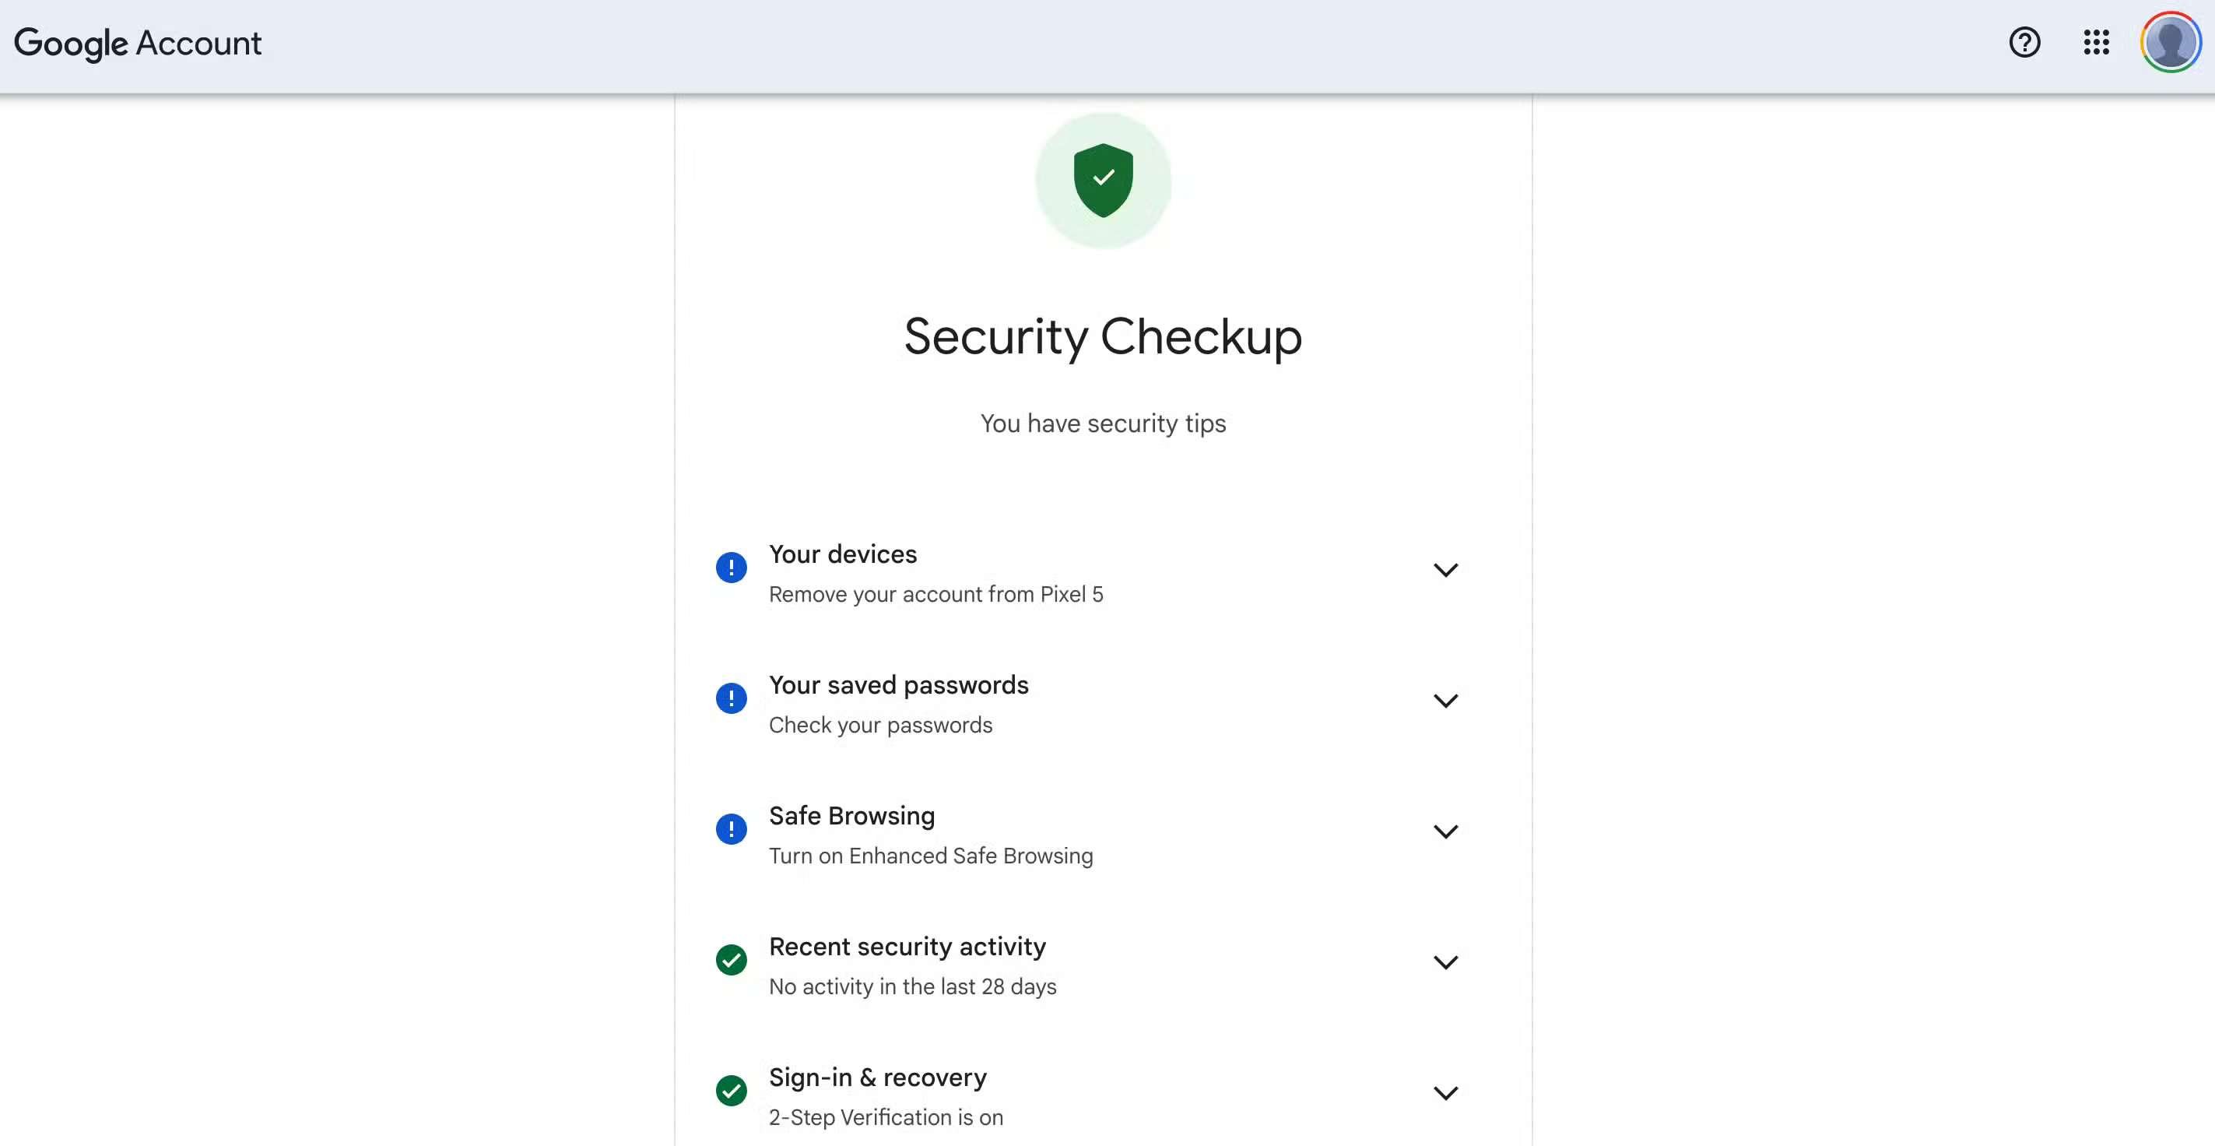Expand the Your saved passwords section
2215x1146 pixels.
1445,701
